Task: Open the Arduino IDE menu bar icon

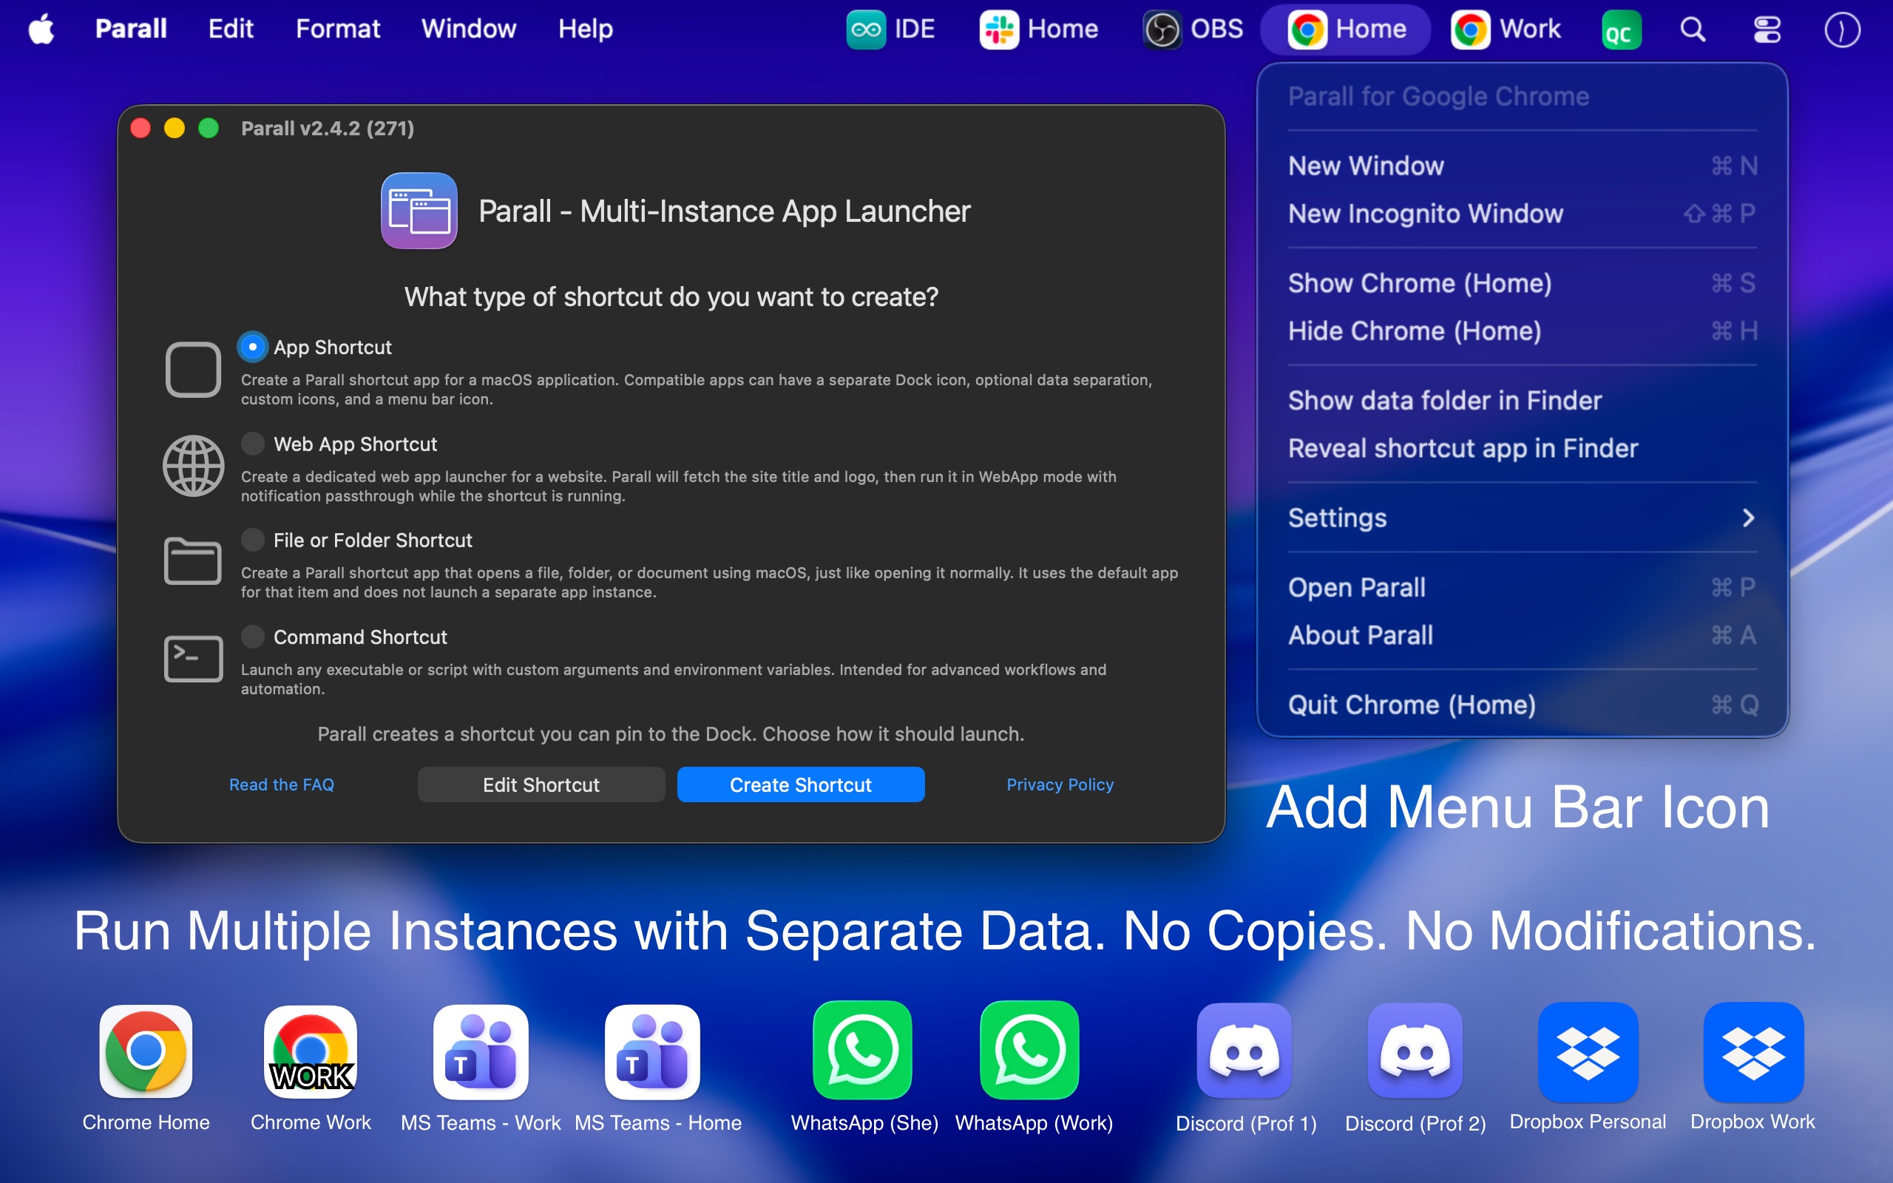Action: pos(891,30)
